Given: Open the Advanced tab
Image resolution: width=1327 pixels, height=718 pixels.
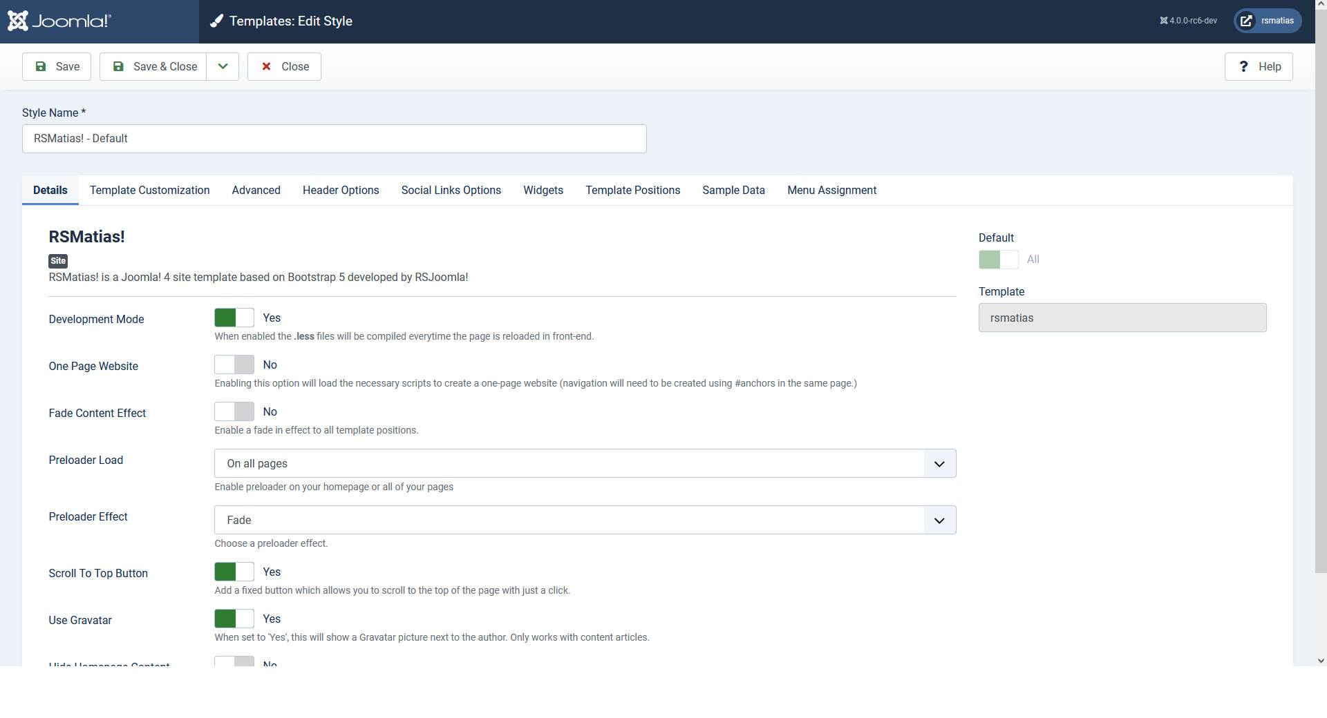Looking at the screenshot, I should (x=256, y=190).
